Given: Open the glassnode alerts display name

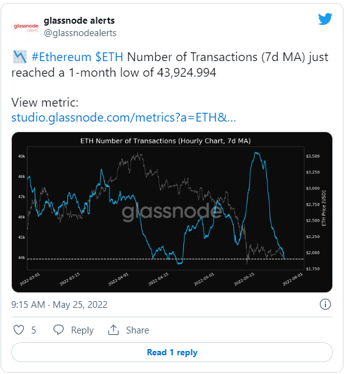Looking at the screenshot, I should pos(79,21).
